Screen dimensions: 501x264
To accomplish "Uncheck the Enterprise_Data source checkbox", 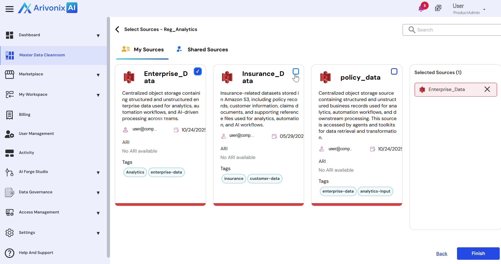I will (197, 71).
